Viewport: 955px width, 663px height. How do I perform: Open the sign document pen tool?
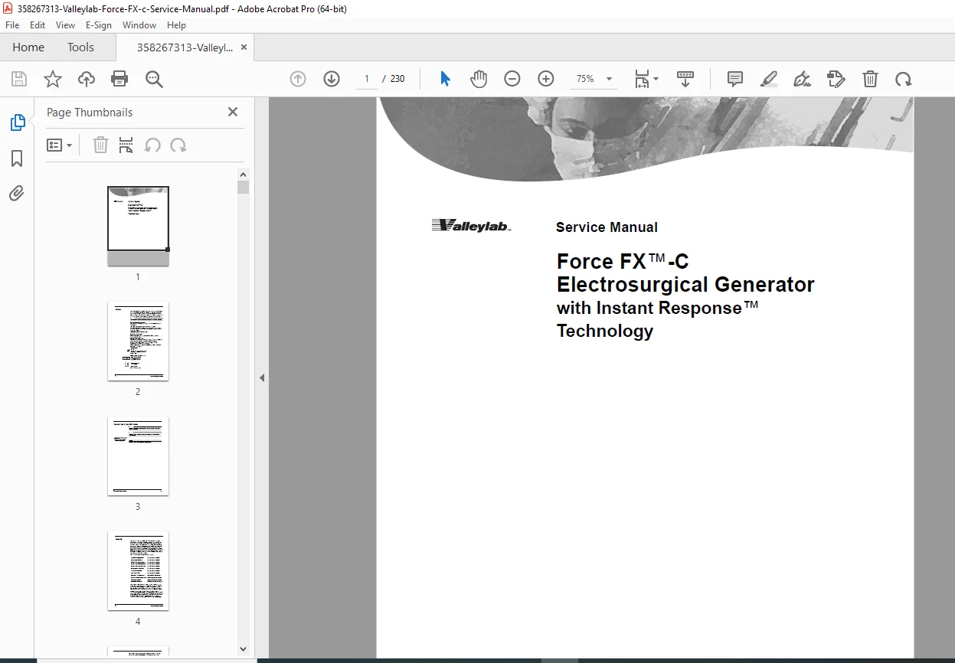(803, 79)
